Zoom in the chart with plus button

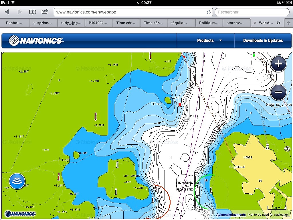[x=278, y=64]
